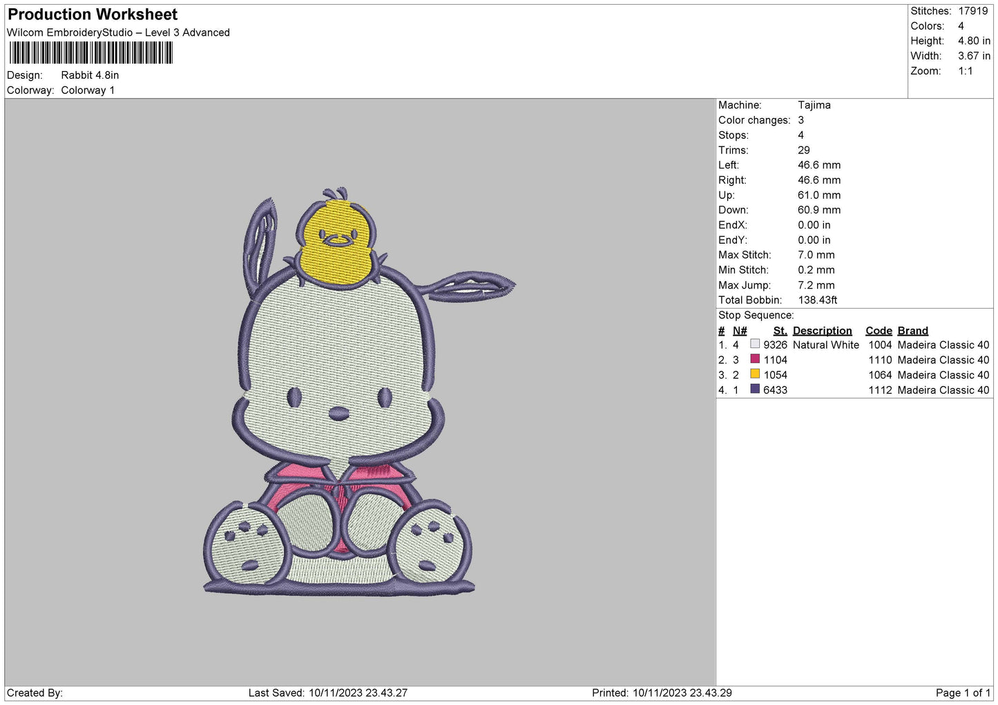Click the stitch number 9326
This screenshot has height=705, width=998.
pyautogui.click(x=776, y=345)
